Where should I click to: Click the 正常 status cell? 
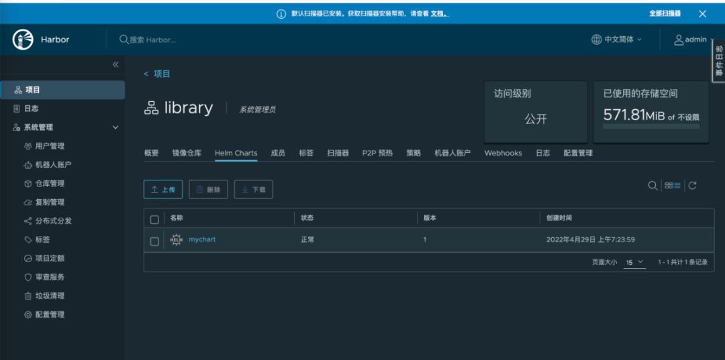point(307,240)
